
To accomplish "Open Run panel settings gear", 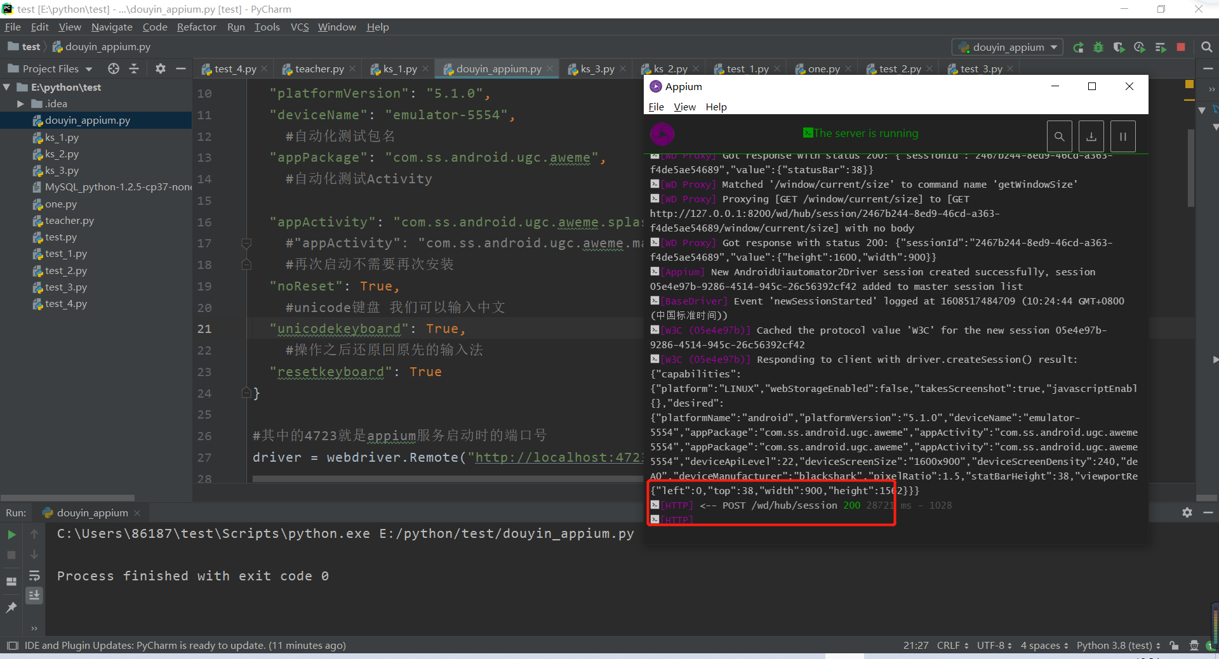I will [x=1187, y=512].
